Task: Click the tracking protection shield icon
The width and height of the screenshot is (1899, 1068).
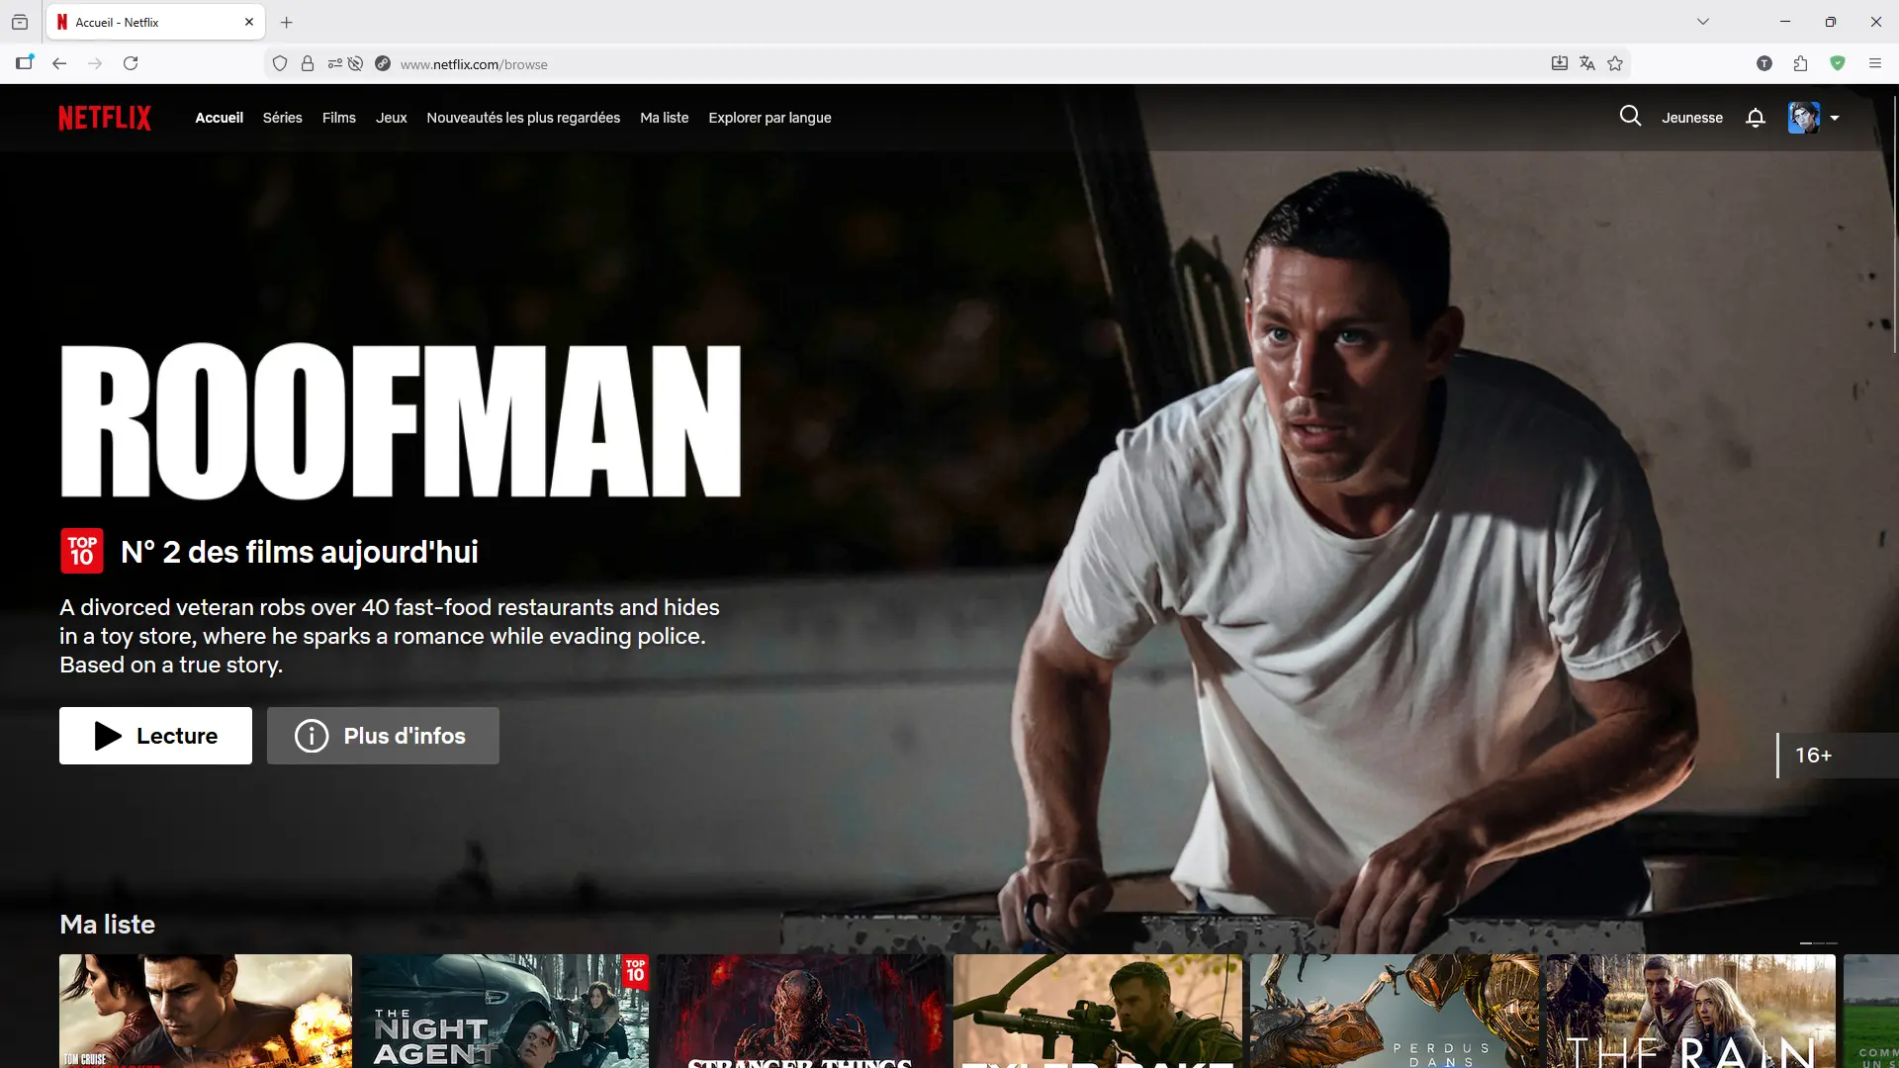Action: coord(280,63)
